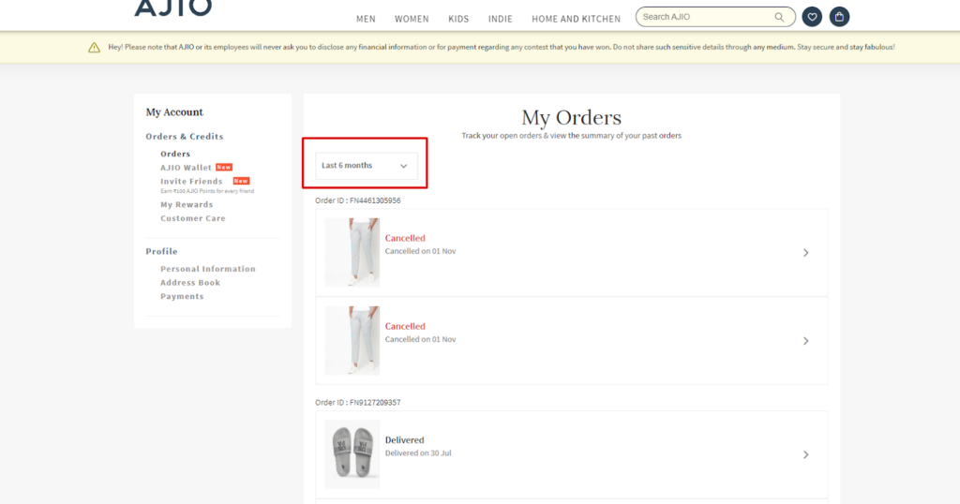Open the wishlist heart icon
The image size is (960, 504).
[812, 17]
